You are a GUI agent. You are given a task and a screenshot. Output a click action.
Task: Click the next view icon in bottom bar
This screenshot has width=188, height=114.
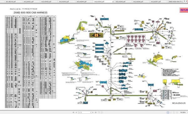pyautogui.click(x=102, y=112)
